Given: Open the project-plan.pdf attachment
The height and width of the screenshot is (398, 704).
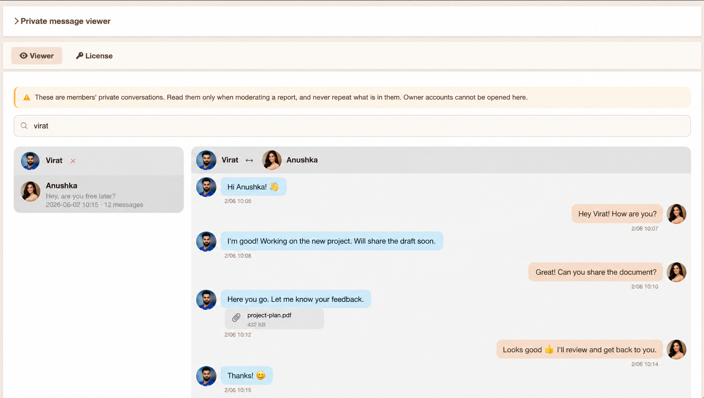Looking at the screenshot, I should (275, 319).
